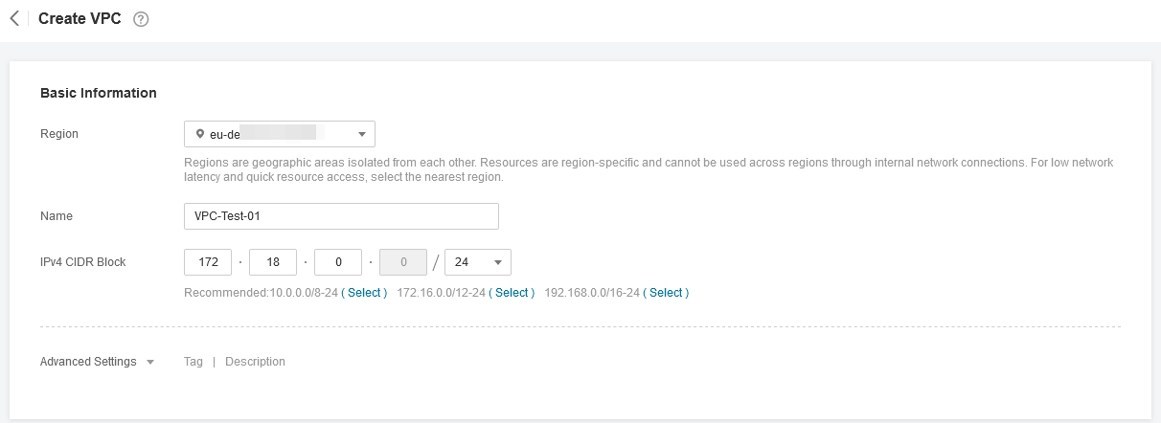Click the location pin icon in Region field
Viewport: 1161px width, 423px height.
point(200,134)
